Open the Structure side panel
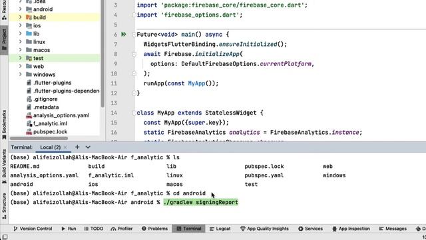The width and height of the screenshot is (426, 240). point(4,206)
